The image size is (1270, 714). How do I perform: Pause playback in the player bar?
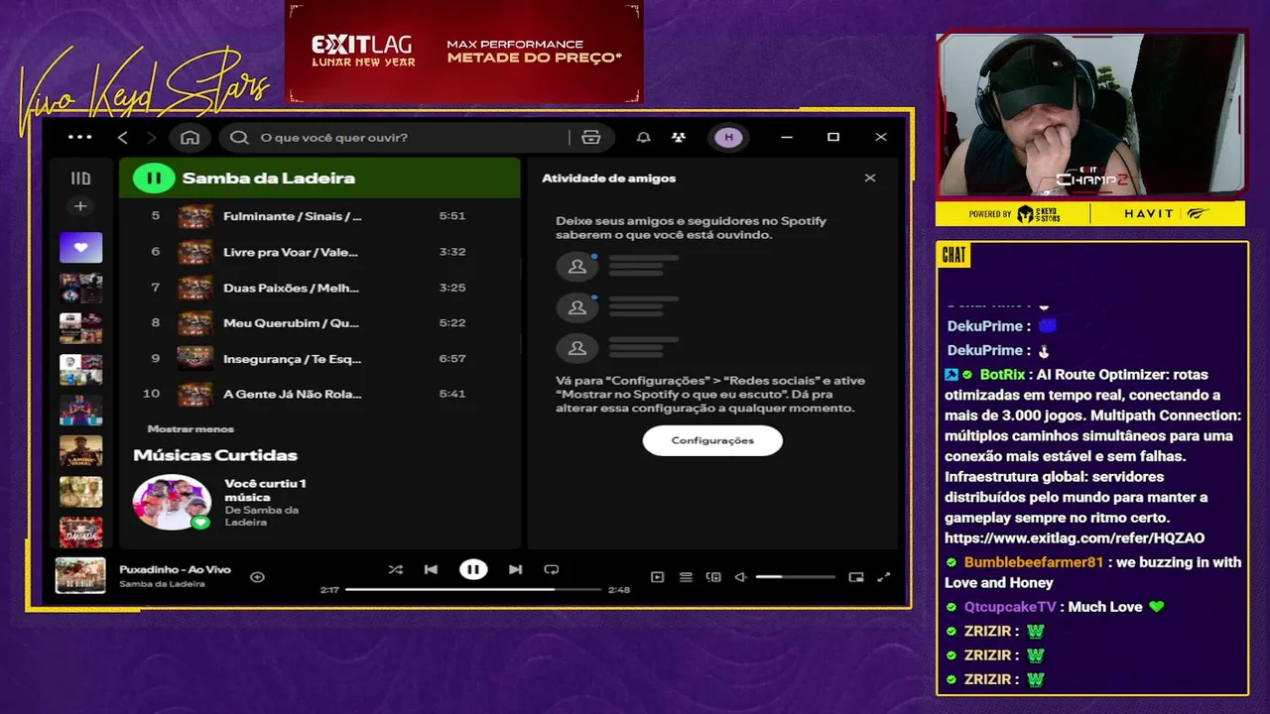[473, 569]
